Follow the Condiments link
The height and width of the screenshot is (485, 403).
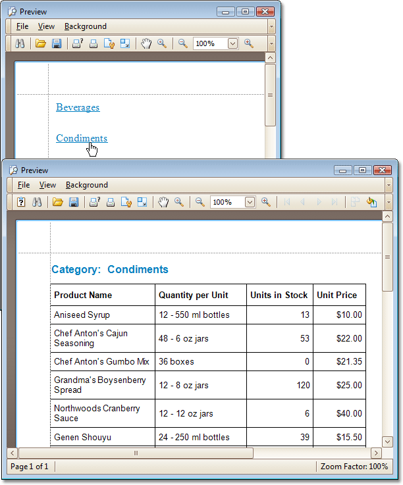(82, 138)
